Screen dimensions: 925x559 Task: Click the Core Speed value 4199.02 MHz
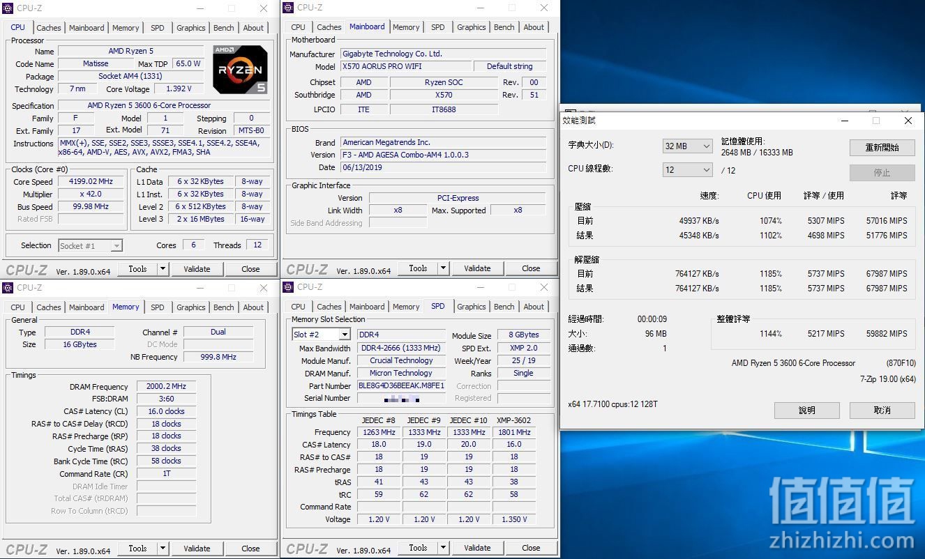point(91,181)
